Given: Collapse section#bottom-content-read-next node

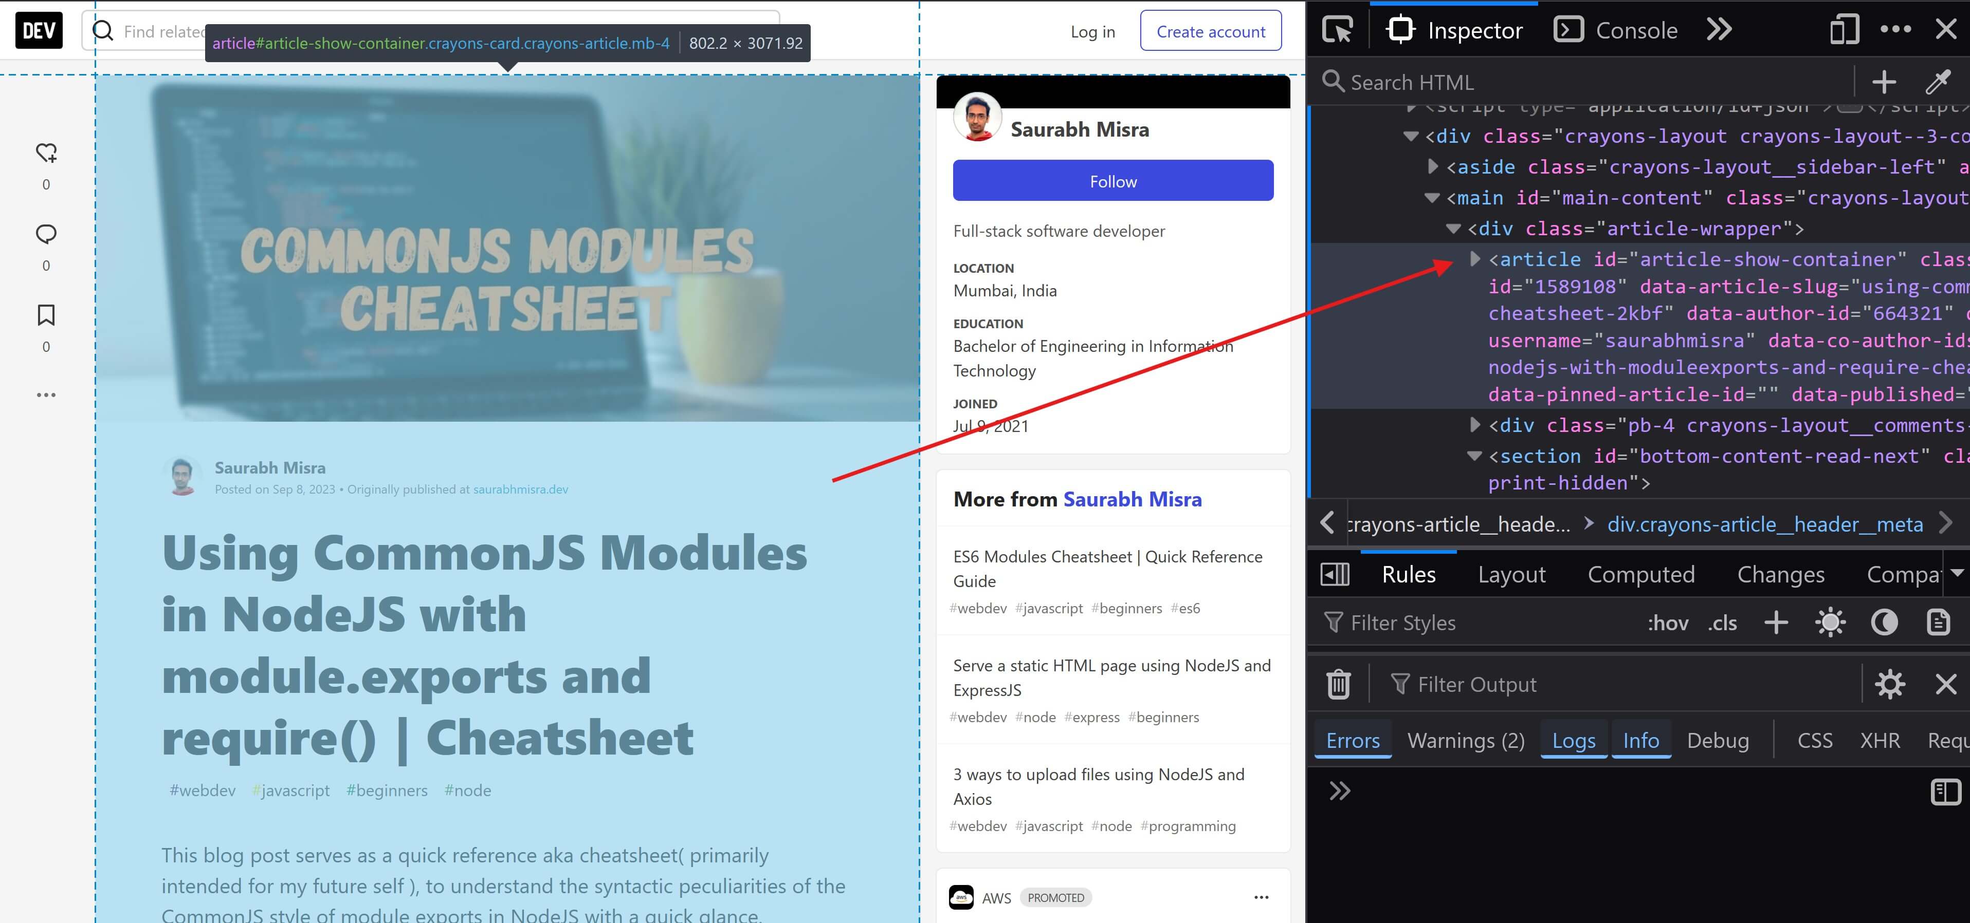Looking at the screenshot, I should pyautogui.click(x=1475, y=456).
